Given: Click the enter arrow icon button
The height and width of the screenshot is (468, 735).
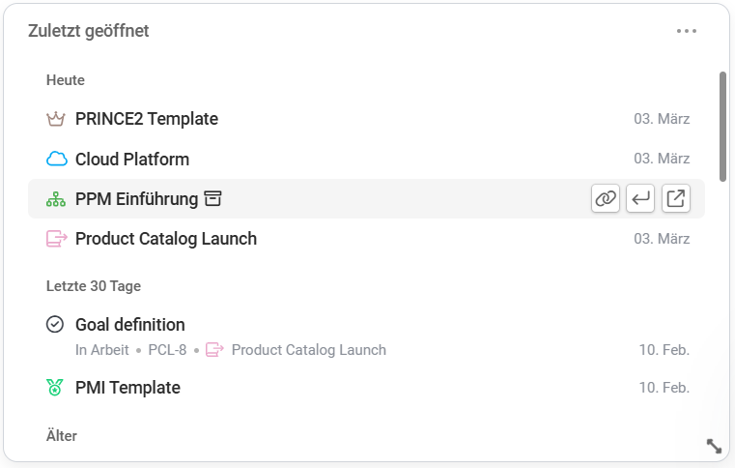Looking at the screenshot, I should click(640, 199).
